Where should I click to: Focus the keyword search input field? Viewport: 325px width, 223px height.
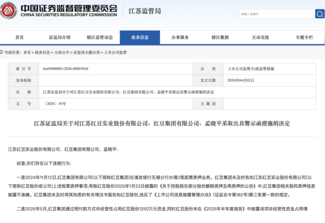pyautogui.click(x=277, y=14)
